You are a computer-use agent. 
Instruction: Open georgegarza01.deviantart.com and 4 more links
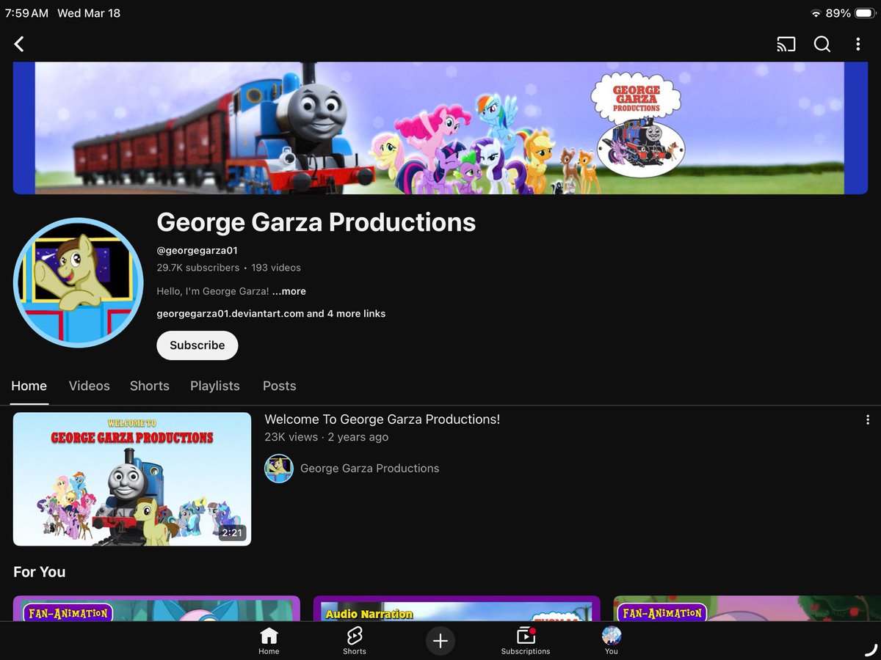[271, 314]
